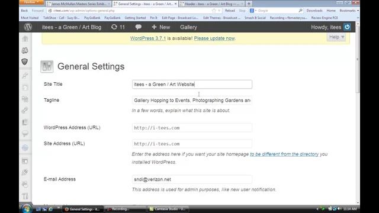Click the power icon beside Howdy, itees
The image size is (379, 213).
347,27
